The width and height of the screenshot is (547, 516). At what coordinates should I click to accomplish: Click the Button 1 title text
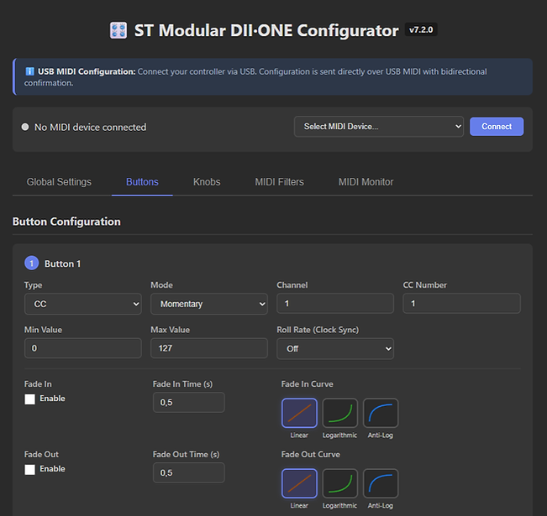(62, 263)
